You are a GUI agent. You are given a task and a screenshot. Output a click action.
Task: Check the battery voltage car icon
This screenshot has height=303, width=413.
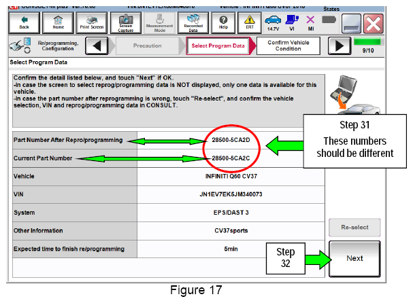(273, 23)
